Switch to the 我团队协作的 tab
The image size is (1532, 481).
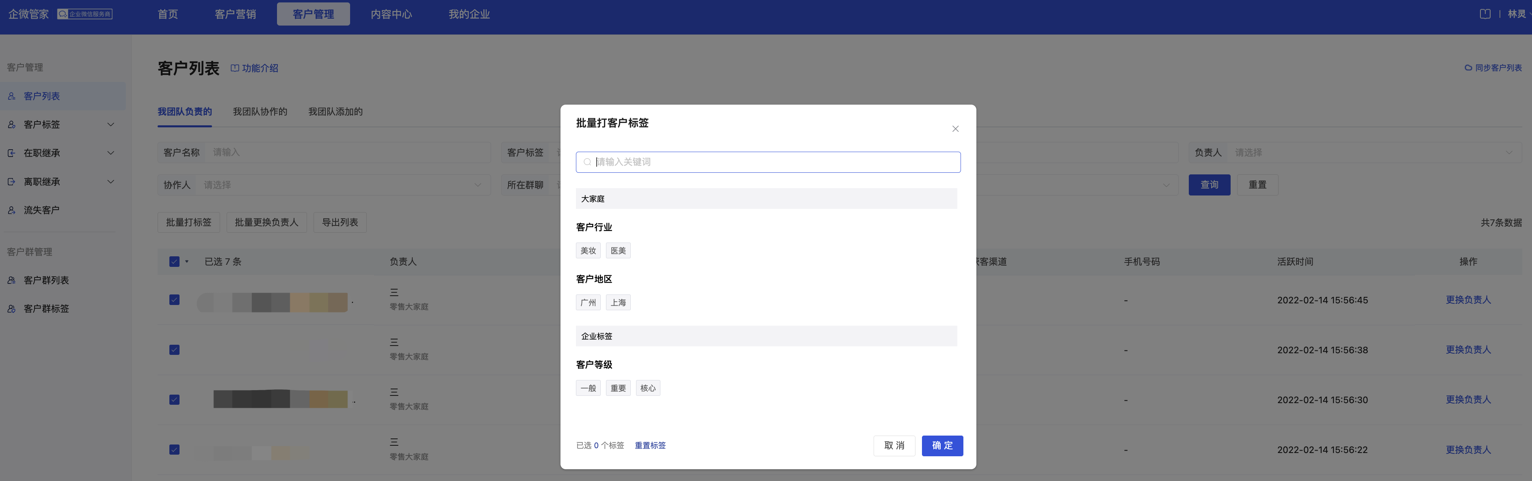260,112
